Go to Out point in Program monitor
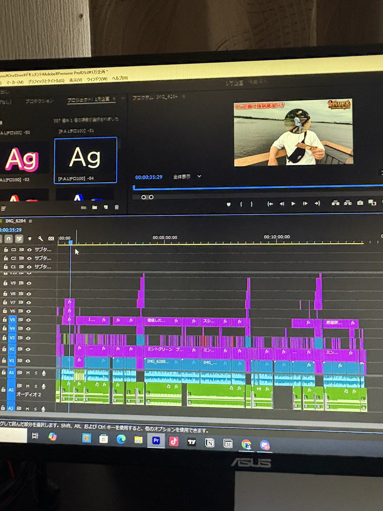 pos(317,204)
